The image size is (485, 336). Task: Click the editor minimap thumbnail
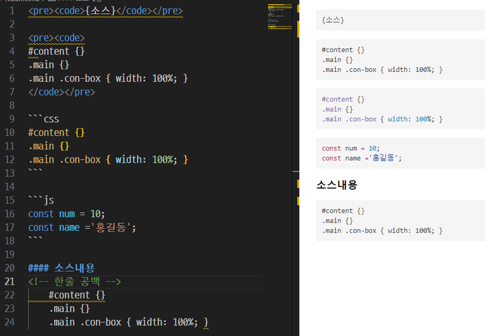pos(280,17)
